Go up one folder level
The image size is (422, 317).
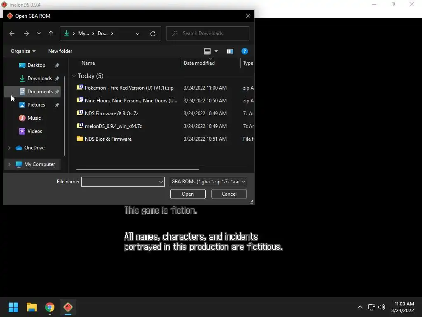(51, 33)
